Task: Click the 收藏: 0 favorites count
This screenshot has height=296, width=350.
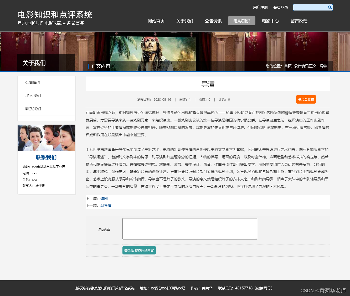Action: click(205, 100)
